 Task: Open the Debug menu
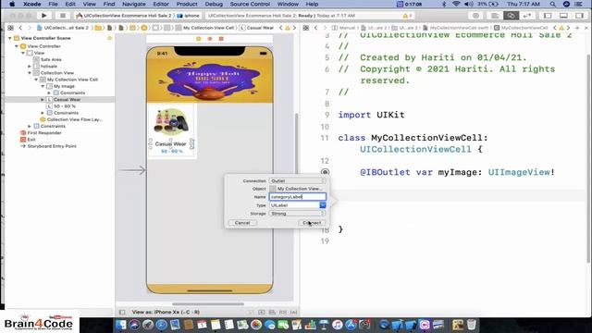214,4
